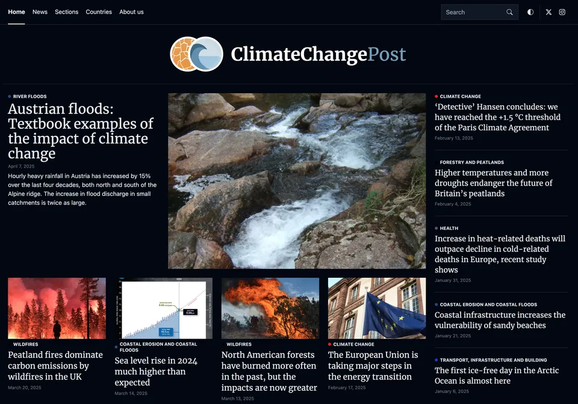The image size is (578, 404).
Task: Click the 'February 4, 2025' date
Action: [453, 204]
